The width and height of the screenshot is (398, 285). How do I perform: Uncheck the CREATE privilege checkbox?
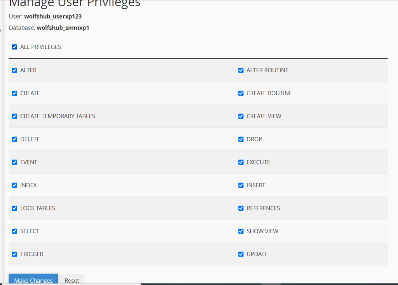pos(15,93)
